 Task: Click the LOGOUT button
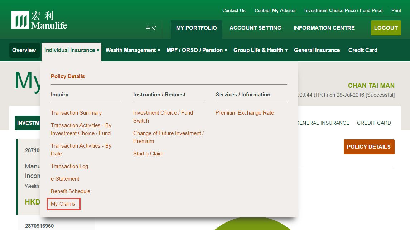386,28
